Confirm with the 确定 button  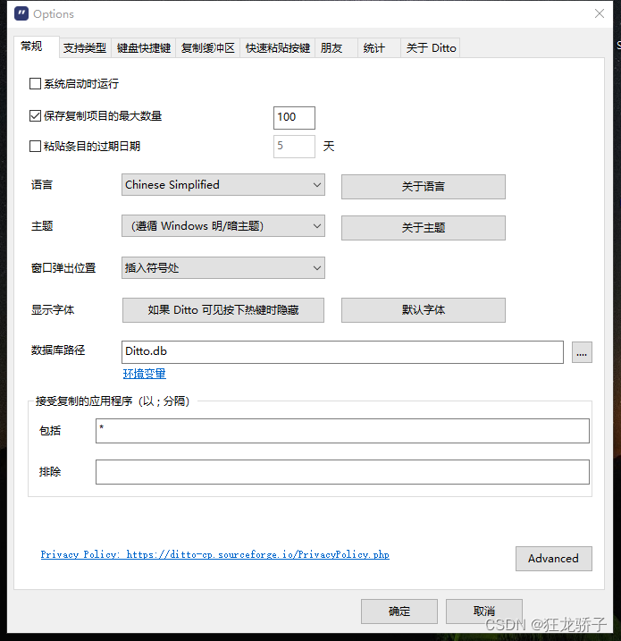pyautogui.click(x=399, y=611)
